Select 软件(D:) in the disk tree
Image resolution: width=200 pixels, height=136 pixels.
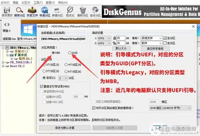pyautogui.click(x=26, y=59)
